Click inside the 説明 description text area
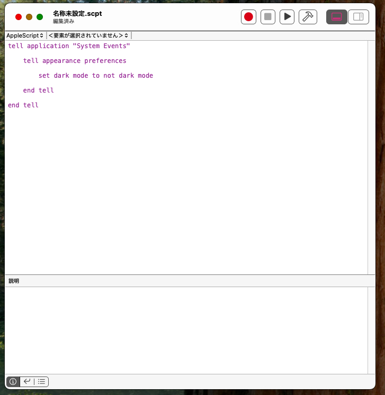 point(186,330)
